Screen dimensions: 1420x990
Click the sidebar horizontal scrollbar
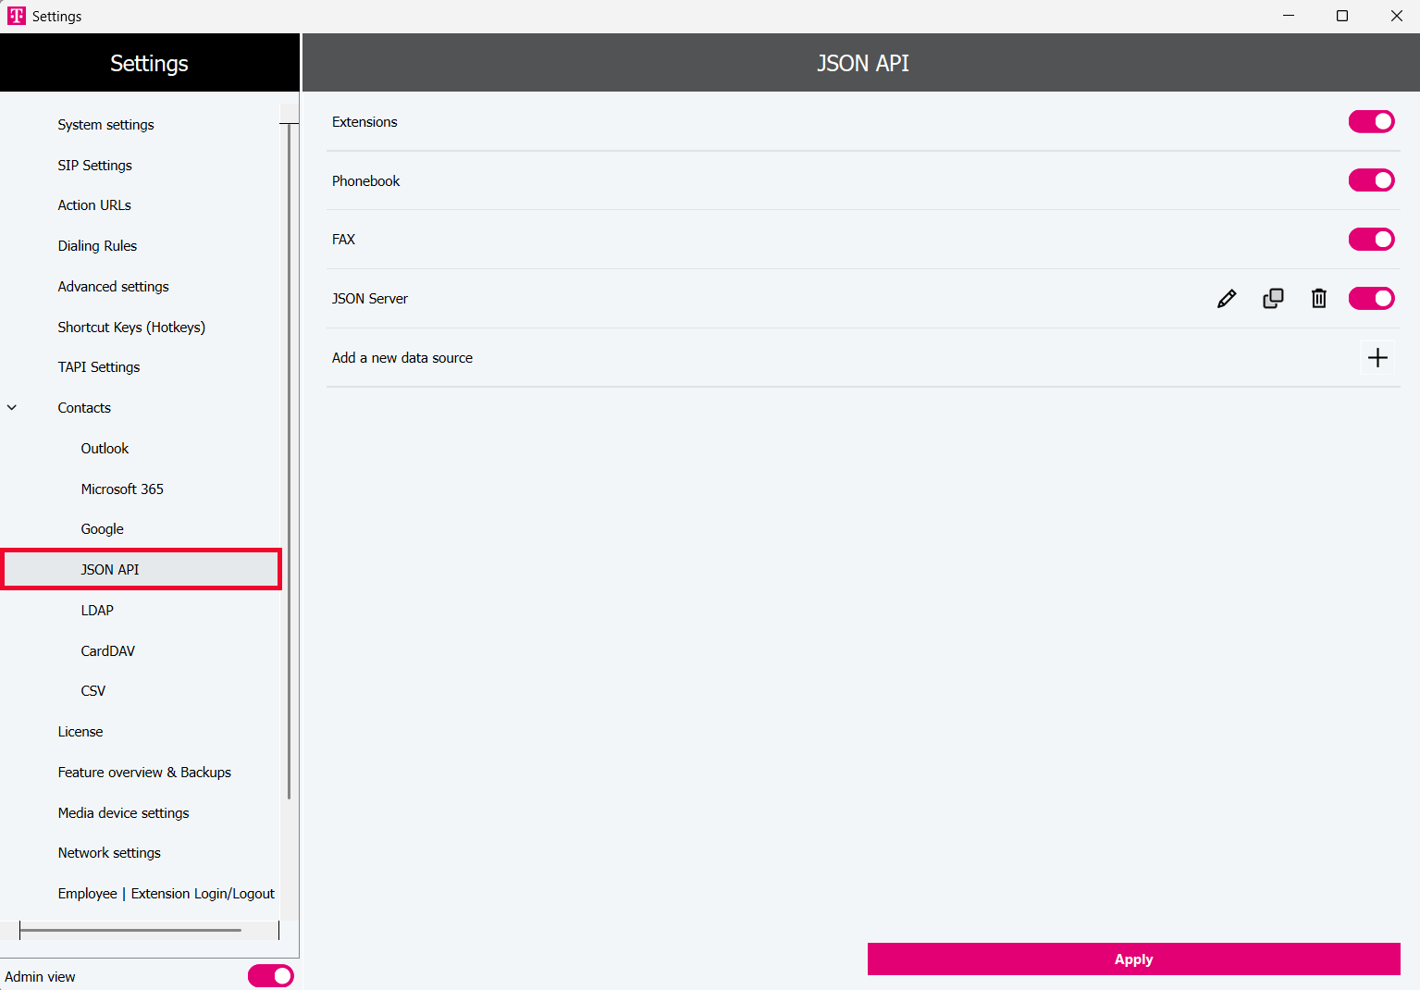(130, 930)
